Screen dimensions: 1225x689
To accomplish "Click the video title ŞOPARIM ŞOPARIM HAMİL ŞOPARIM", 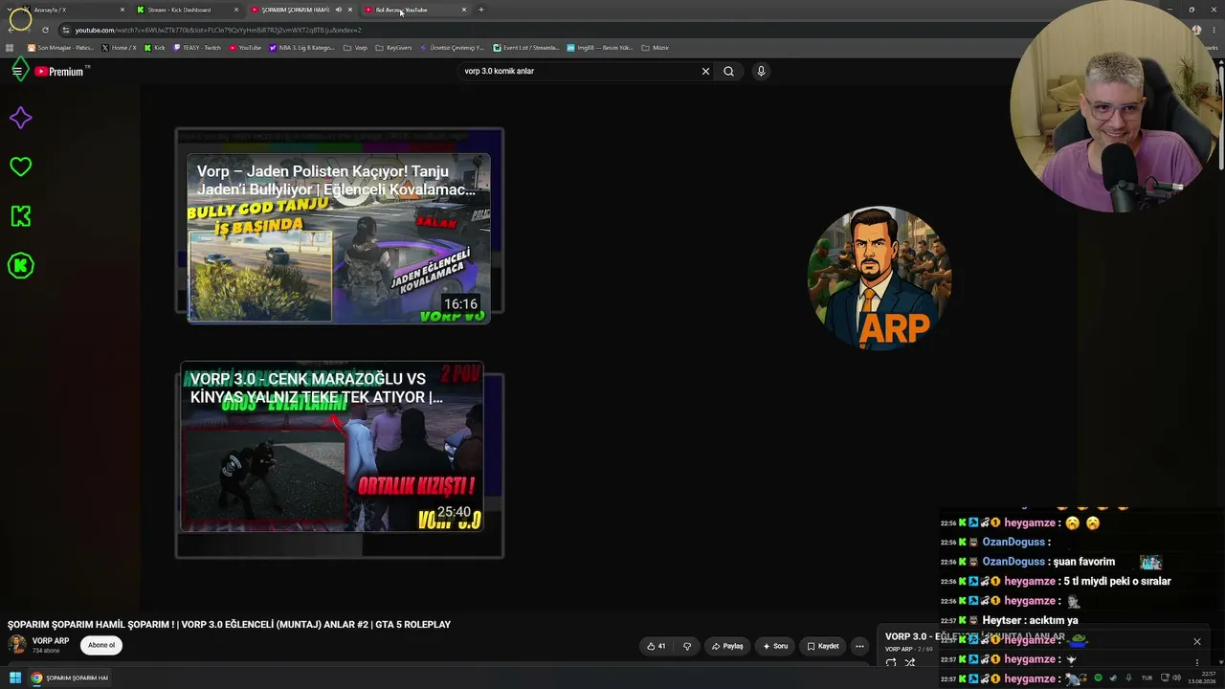I will (x=229, y=624).
